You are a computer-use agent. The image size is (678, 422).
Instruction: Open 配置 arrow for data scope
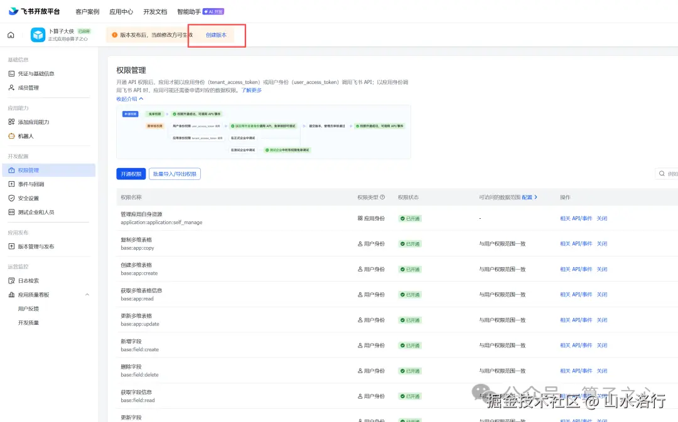(x=535, y=198)
